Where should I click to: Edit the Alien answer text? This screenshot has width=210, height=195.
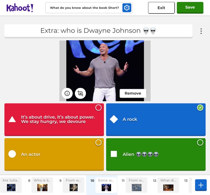[x=141, y=154]
